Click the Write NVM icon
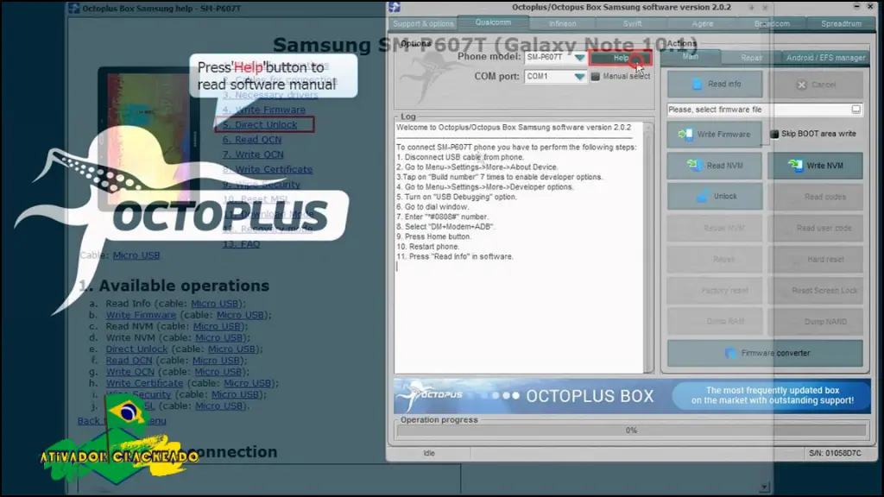 pos(795,165)
